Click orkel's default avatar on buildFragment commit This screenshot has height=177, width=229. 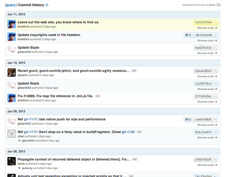click(12, 134)
